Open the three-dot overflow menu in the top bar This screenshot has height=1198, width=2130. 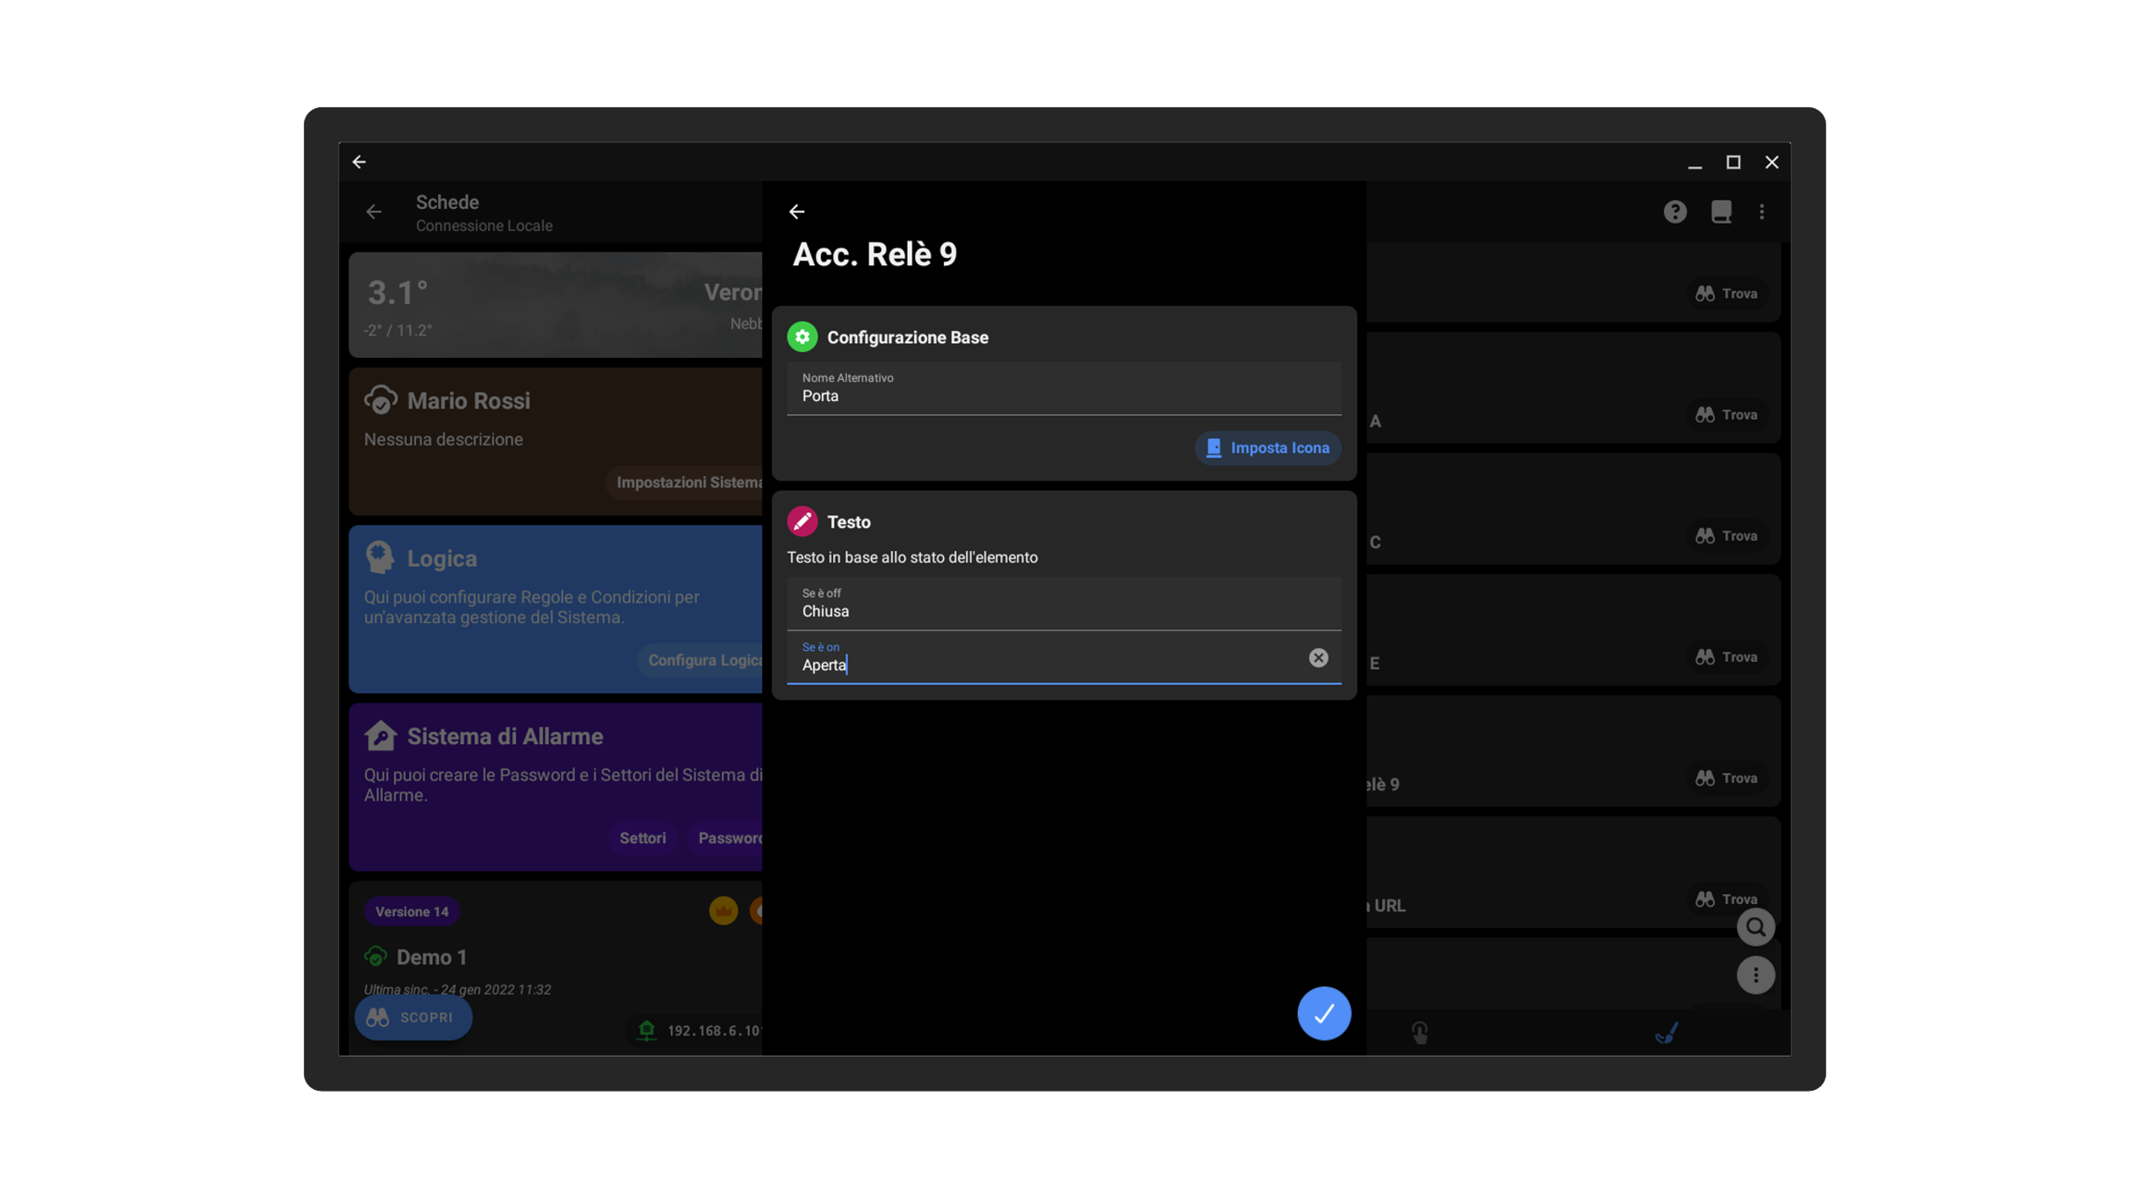point(1762,212)
